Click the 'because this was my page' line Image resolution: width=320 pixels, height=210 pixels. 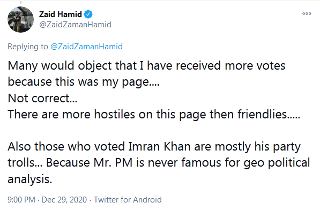(x=84, y=82)
